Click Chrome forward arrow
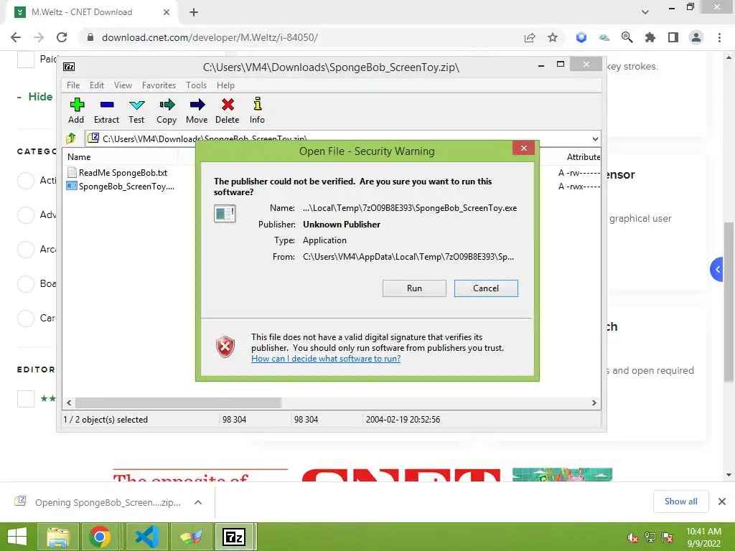The image size is (735, 551). click(39, 37)
